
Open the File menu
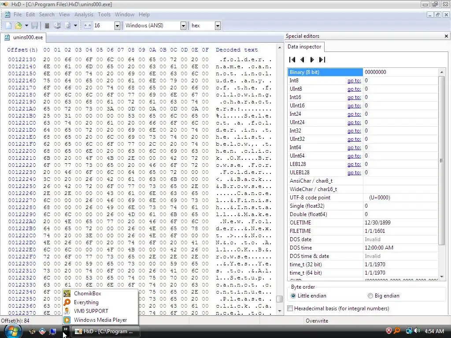pos(18,15)
